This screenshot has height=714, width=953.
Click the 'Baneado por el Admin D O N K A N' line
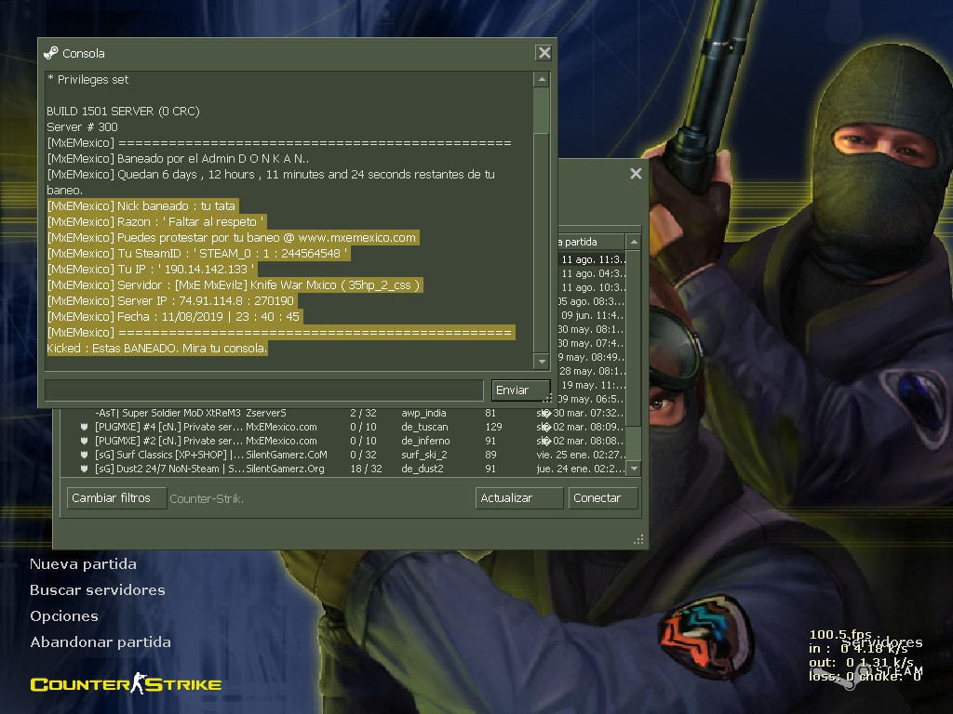[x=178, y=158]
